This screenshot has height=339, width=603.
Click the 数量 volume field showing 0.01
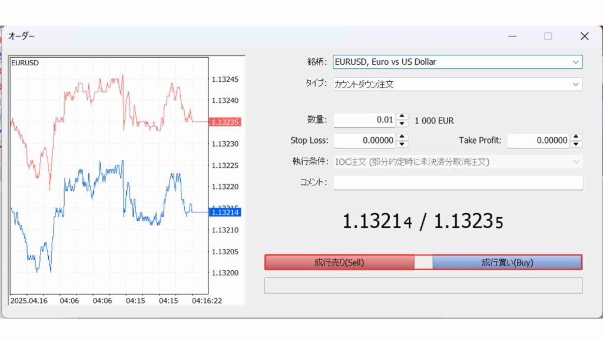[365, 120]
